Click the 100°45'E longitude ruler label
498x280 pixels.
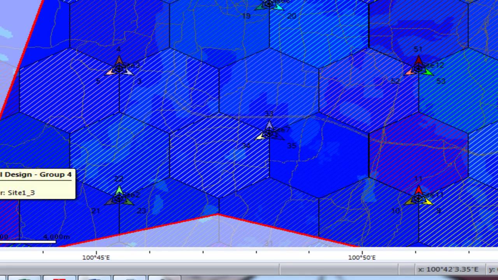coord(96,257)
